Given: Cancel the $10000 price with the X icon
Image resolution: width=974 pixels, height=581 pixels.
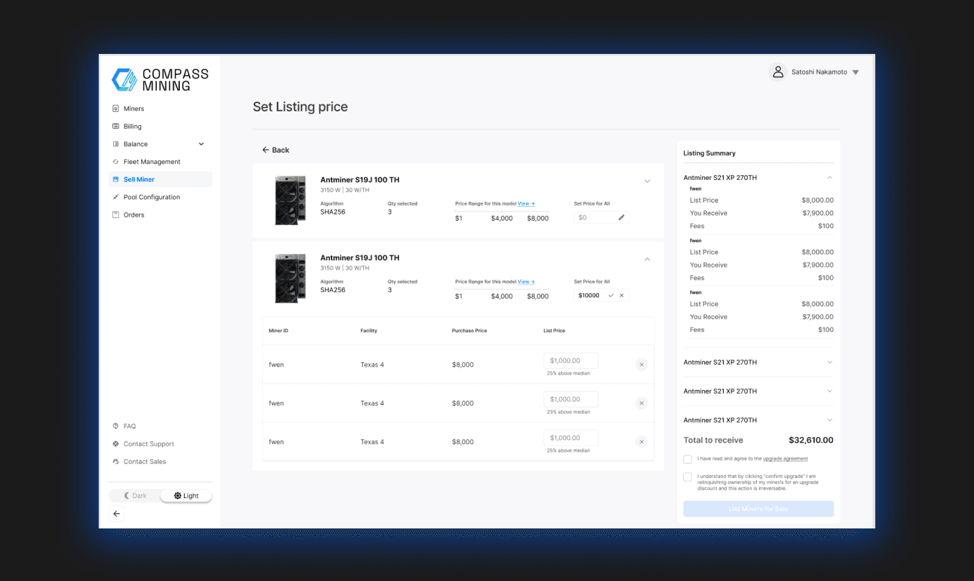Looking at the screenshot, I should click(x=621, y=295).
